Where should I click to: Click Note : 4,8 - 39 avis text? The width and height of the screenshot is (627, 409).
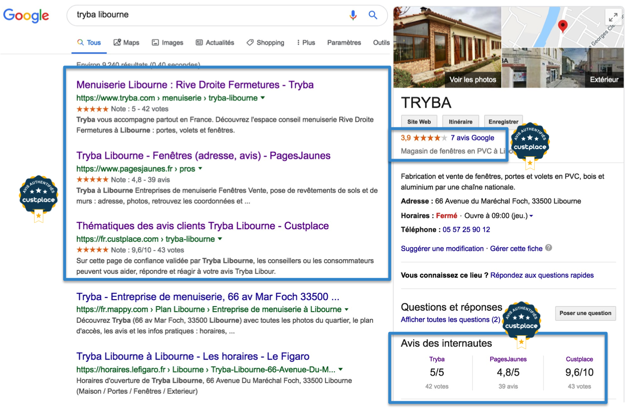[141, 179]
